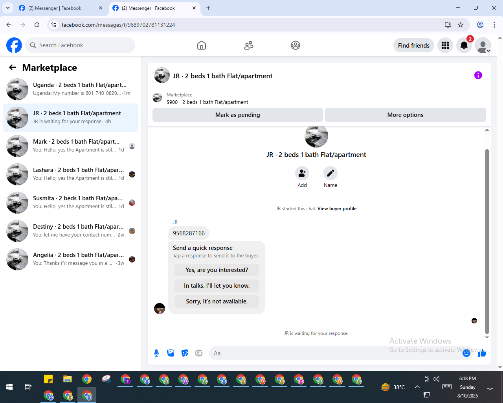Open the Friends icon in top navigation
Viewport: 503px width, 403px height.
249,45
